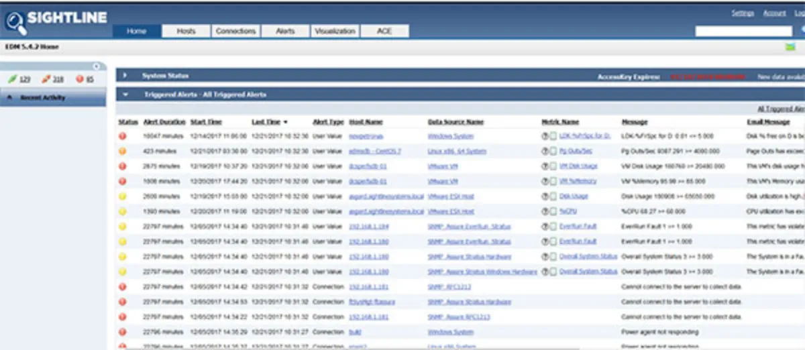Toggle sort arrow next to Last Time
805x350 pixels.
(x=286, y=122)
